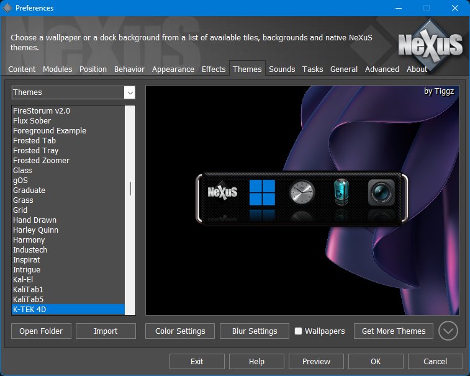The image size is (470, 376).
Task: Select the Industech theme
Action: [68, 249]
